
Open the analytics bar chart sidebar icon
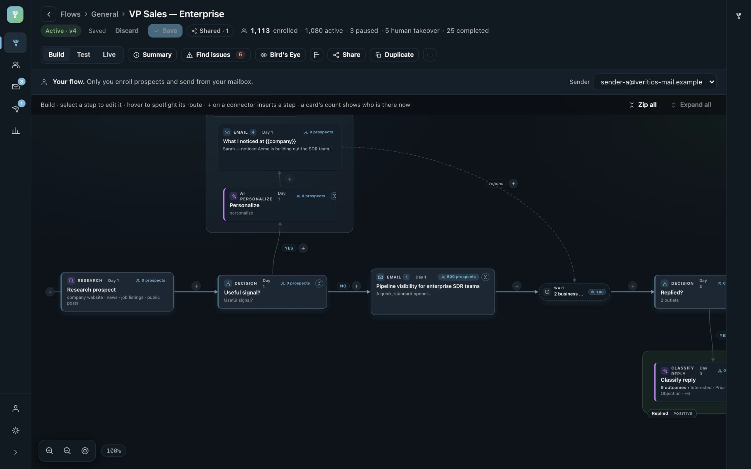(15, 131)
